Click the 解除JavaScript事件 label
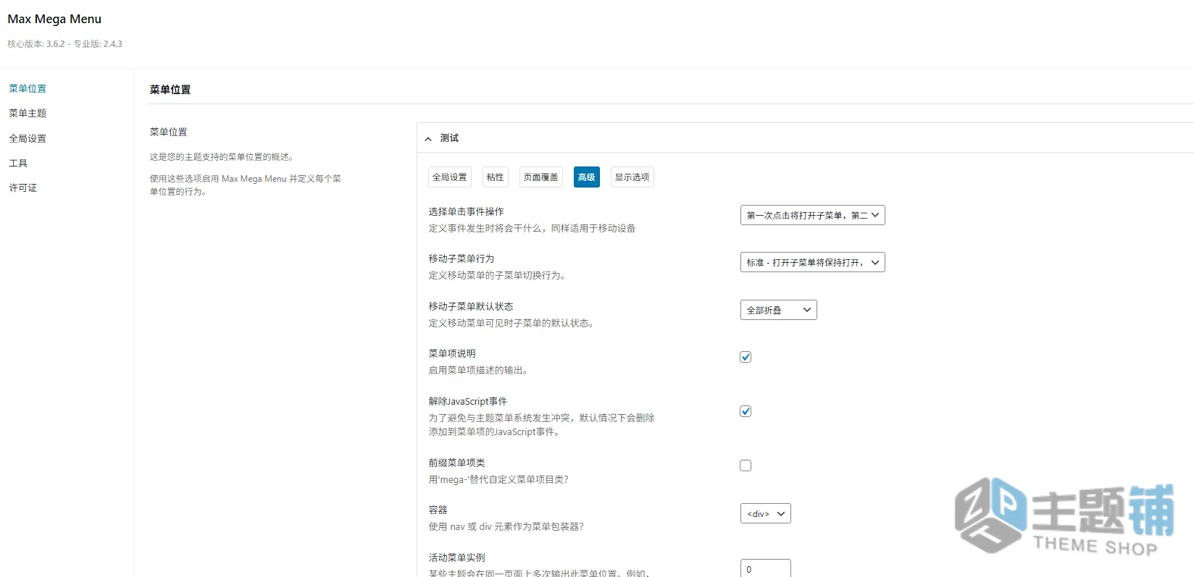 pos(467,401)
